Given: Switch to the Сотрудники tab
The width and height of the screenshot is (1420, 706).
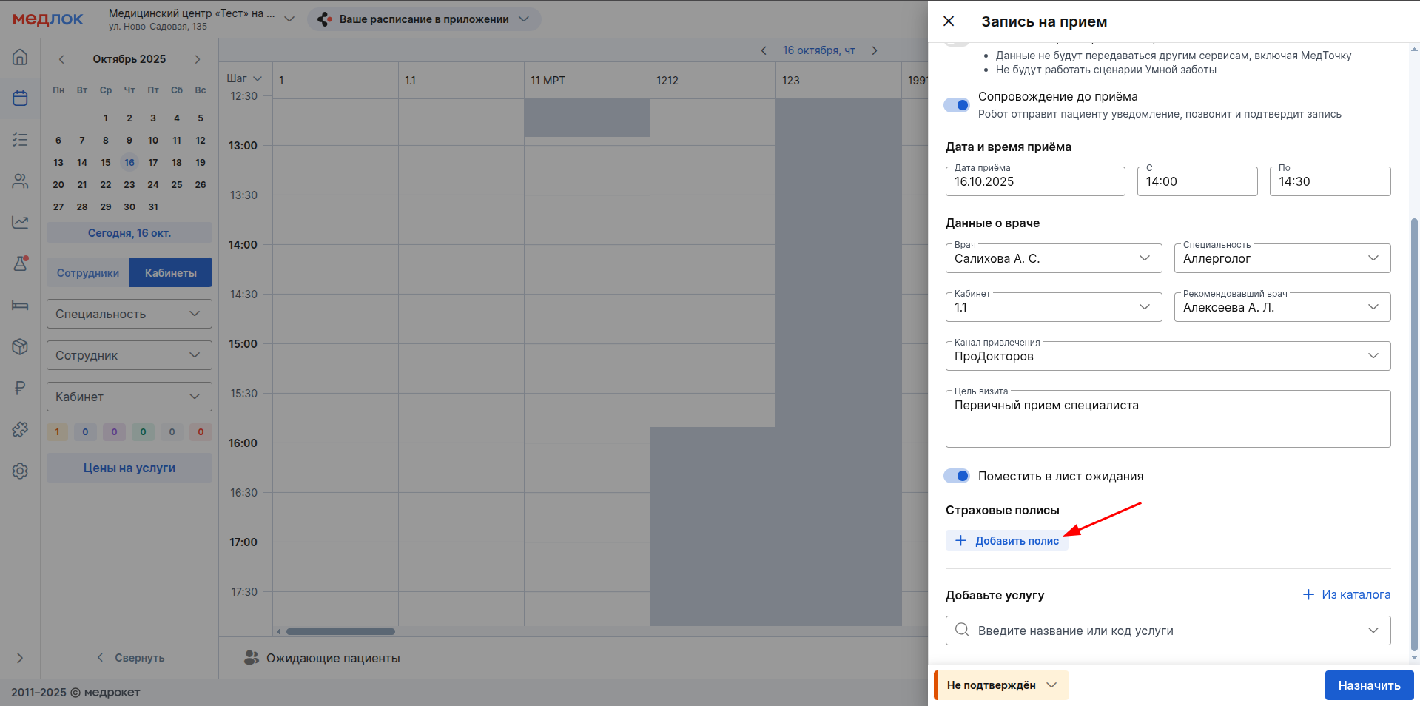Looking at the screenshot, I should [x=88, y=272].
